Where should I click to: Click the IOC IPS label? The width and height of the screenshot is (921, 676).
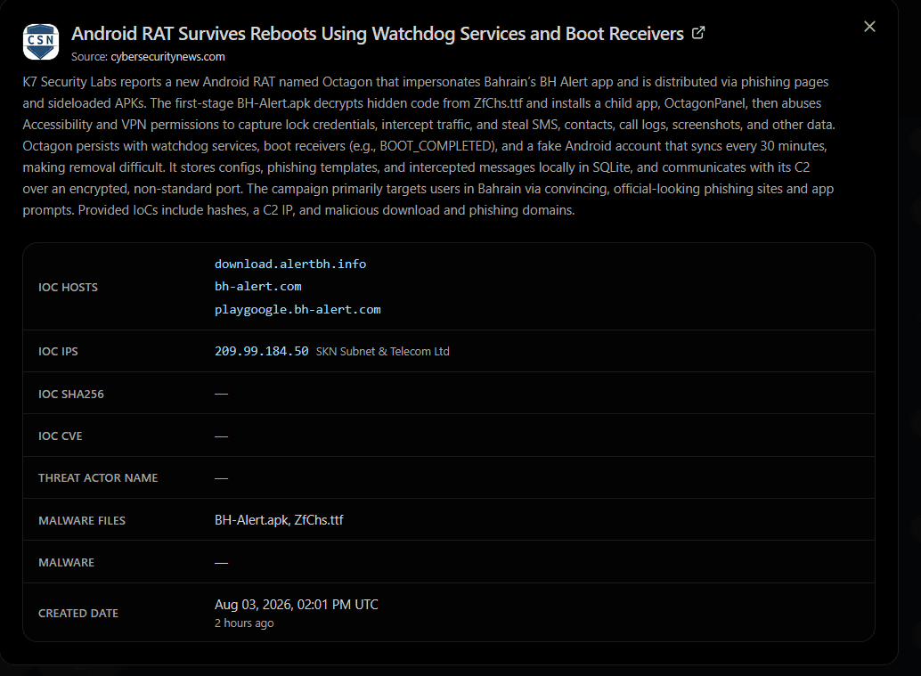pos(58,351)
